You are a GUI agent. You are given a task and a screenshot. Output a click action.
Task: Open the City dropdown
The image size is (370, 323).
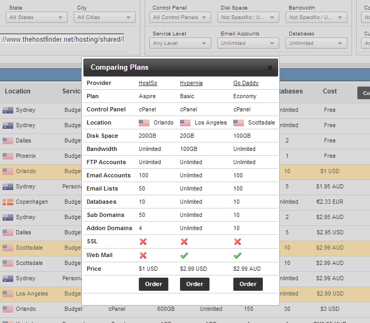tap(105, 17)
